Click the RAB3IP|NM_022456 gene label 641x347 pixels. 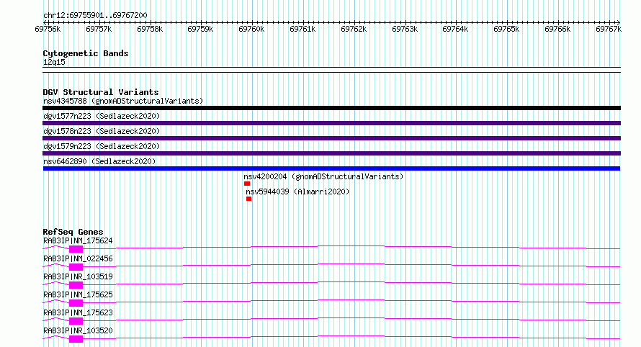click(78, 258)
